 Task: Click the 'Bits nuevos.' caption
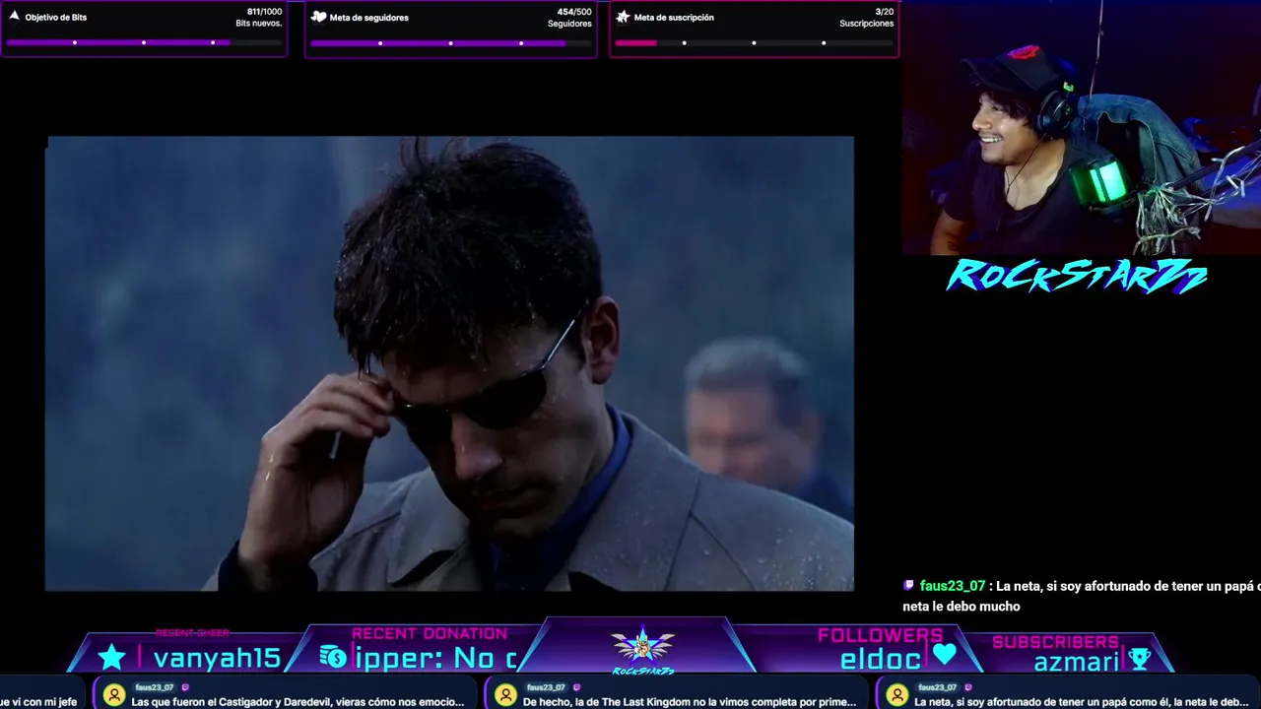point(259,24)
